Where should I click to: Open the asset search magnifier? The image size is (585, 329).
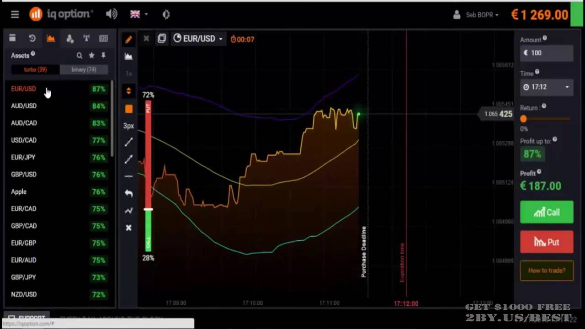pyautogui.click(x=80, y=55)
